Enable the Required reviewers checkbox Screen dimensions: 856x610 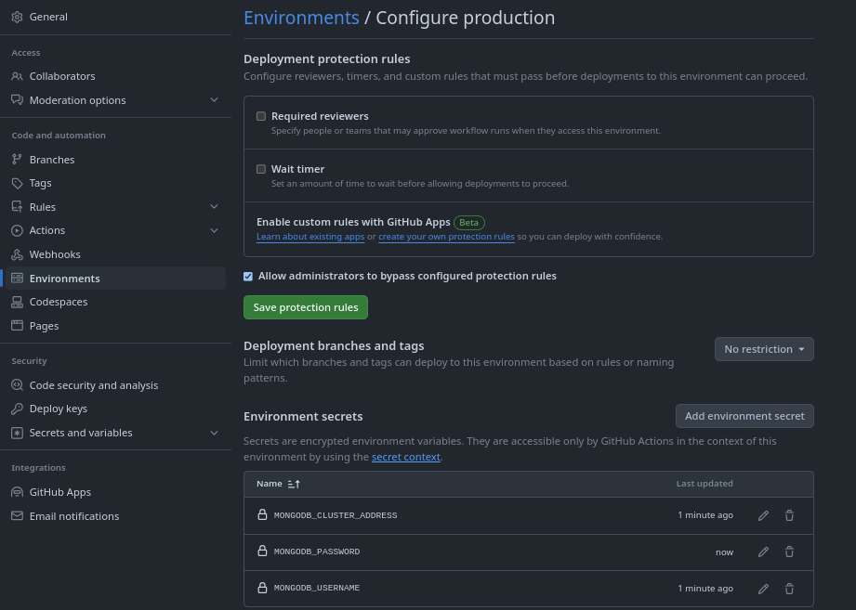coord(261,117)
